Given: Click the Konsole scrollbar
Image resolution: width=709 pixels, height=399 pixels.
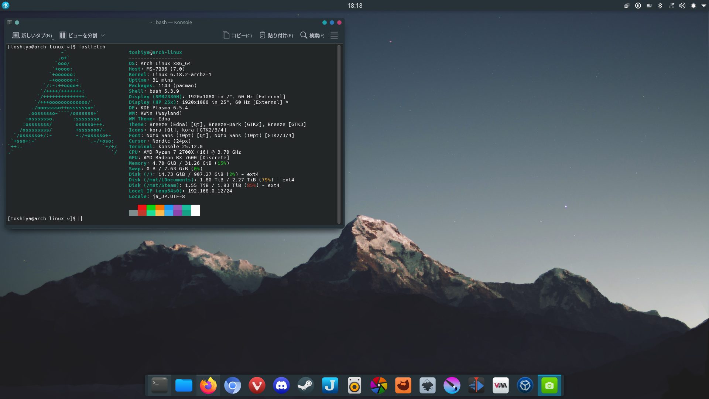Looking at the screenshot, I should [339, 133].
